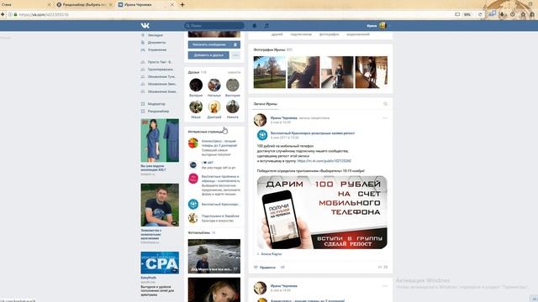
Task: Open the fourth photo in Фотографии Ирины
Action: (x=372, y=72)
